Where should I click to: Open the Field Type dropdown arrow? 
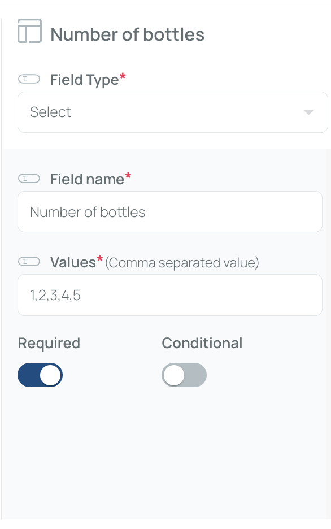tap(308, 112)
